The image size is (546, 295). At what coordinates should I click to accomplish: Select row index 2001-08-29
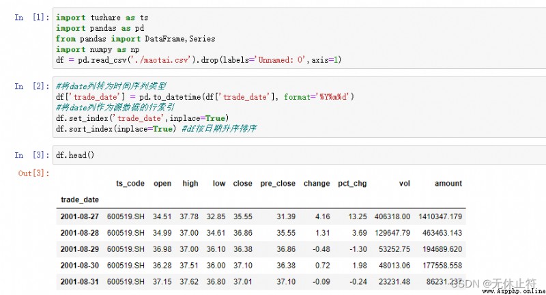point(80,249)
